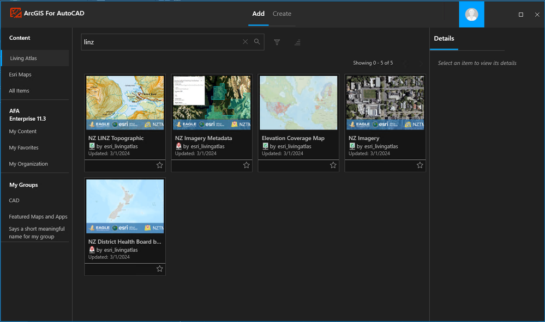Select the Elevation Coverage Map thumbnail
Screen dimensions: 545x322
click(298, 103)
